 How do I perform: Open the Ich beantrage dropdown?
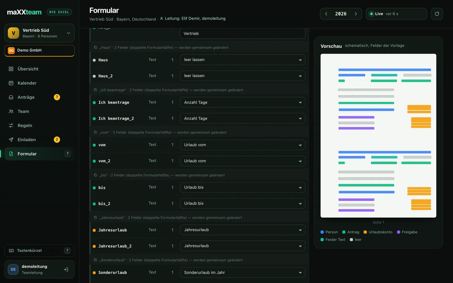[243, 102]
